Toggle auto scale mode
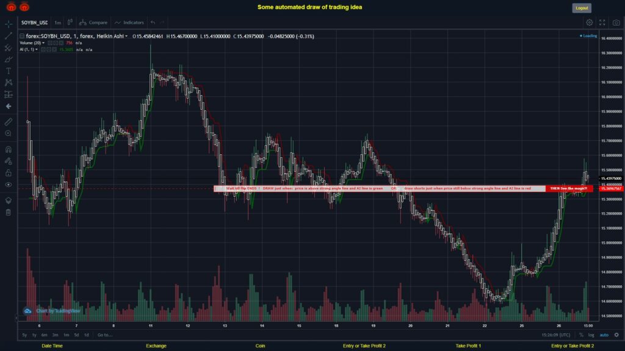 click(x=604, y=335)
